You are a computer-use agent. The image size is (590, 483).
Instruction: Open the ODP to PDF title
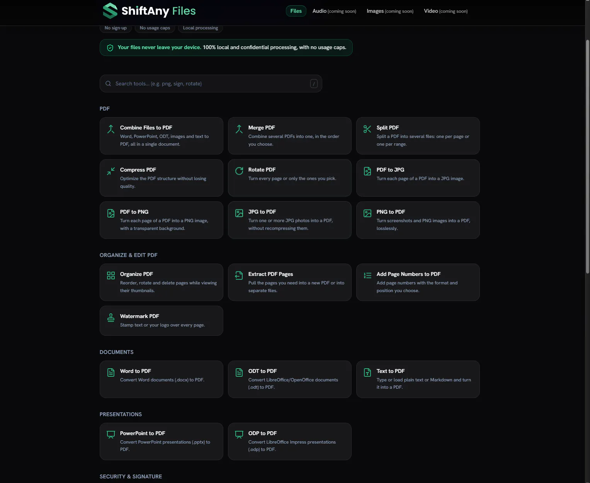point(262,433)
